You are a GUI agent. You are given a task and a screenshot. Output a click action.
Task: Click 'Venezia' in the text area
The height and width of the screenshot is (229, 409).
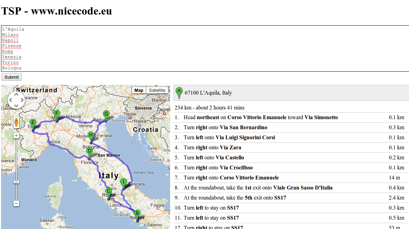(x=12, y=57)
